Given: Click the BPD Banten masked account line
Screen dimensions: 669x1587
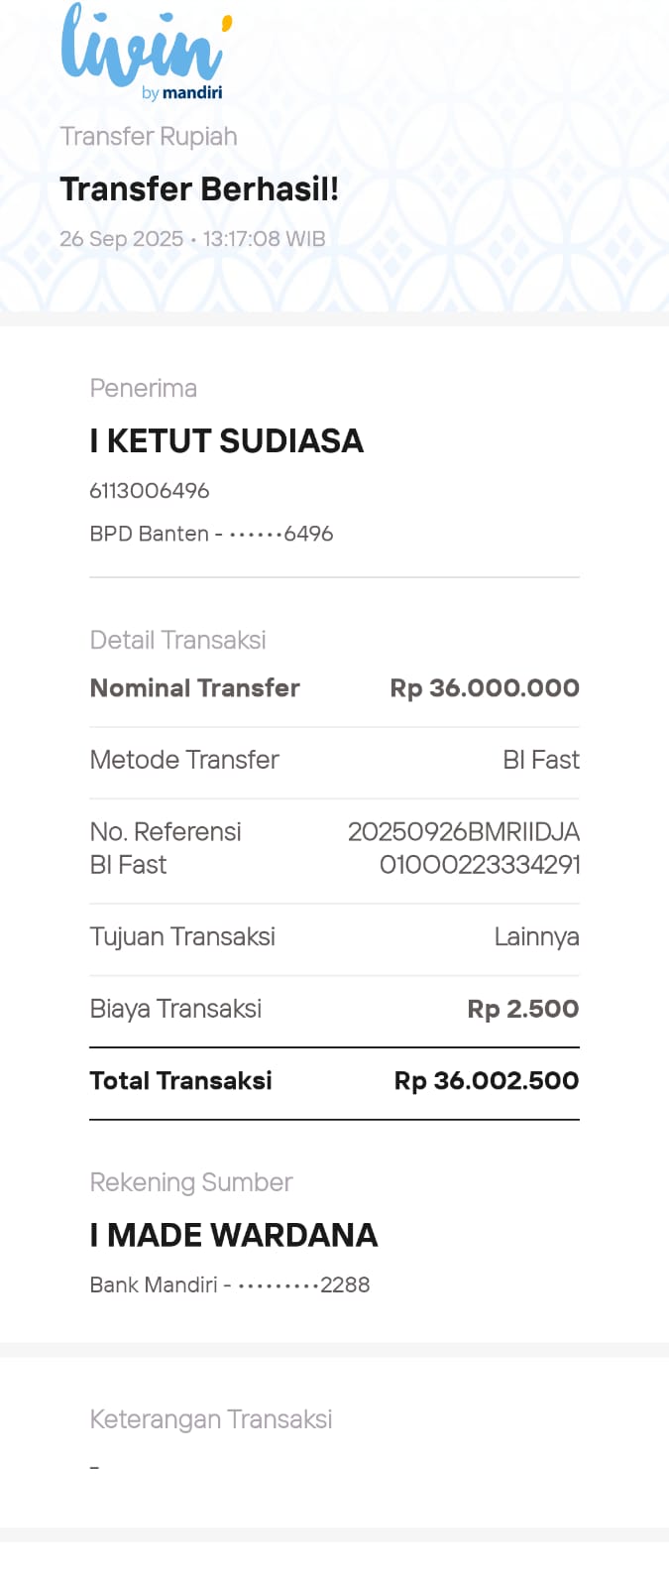Looking at the screenshot, I should click(x=211, y=534).
